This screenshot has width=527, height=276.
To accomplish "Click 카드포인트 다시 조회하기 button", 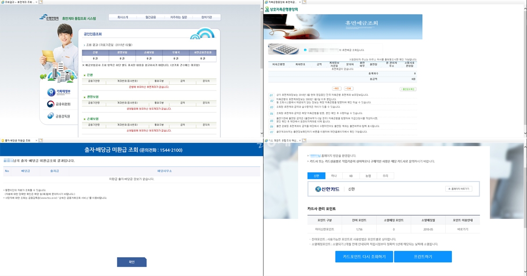I will click(x=361, y=257).
